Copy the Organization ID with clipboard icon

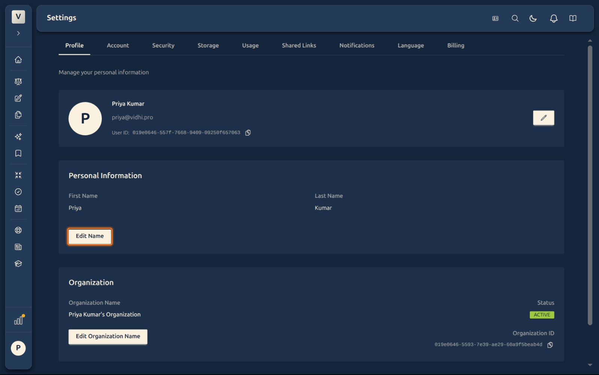pyautogui.click(x=550, y=345)
